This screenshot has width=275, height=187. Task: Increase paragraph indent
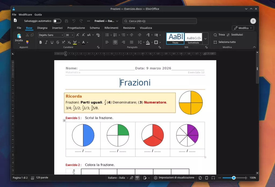[140, 35]
